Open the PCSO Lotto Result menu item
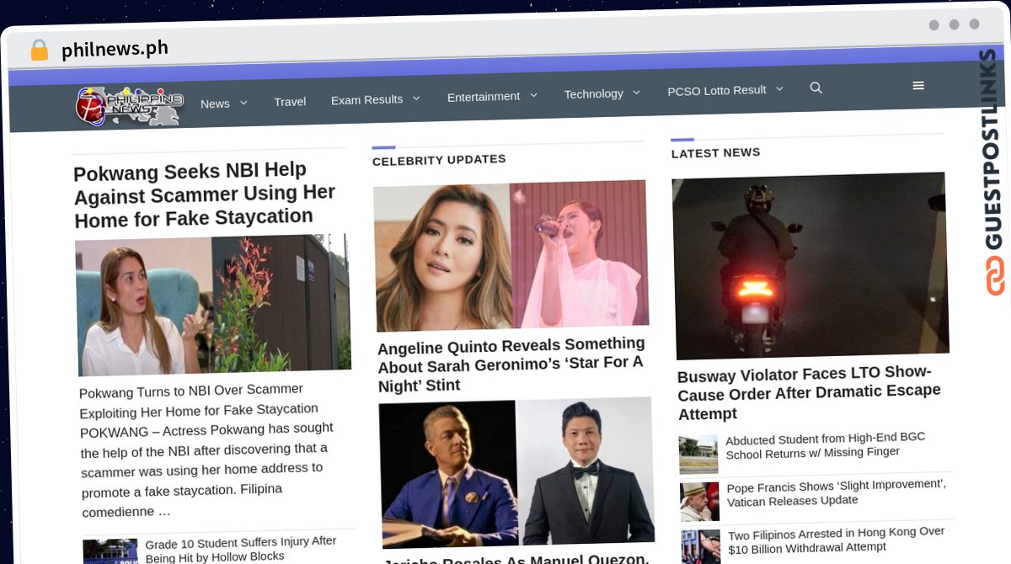The width and height of the screenshot is (1011, 564). pos(717,90)
